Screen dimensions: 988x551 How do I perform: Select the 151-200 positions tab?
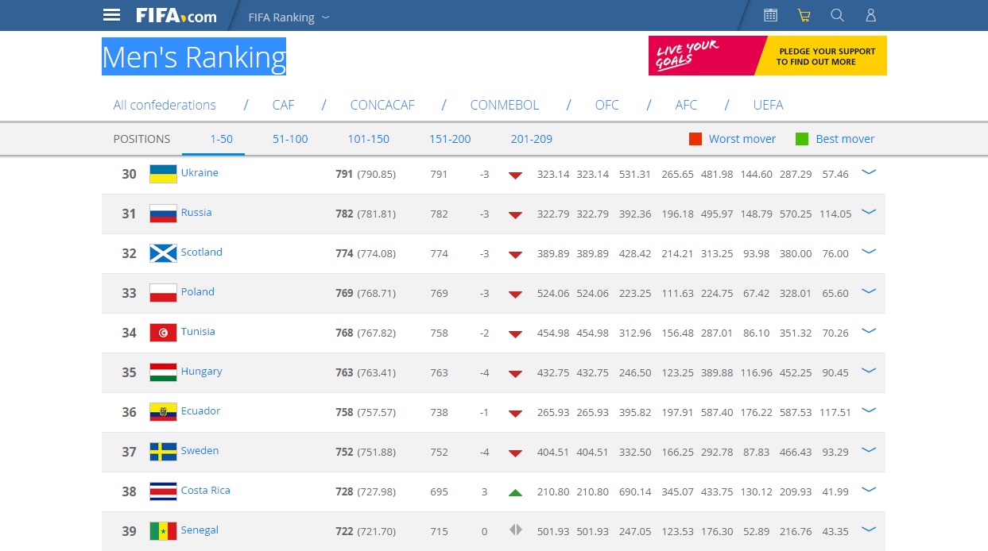coord(450,139)
